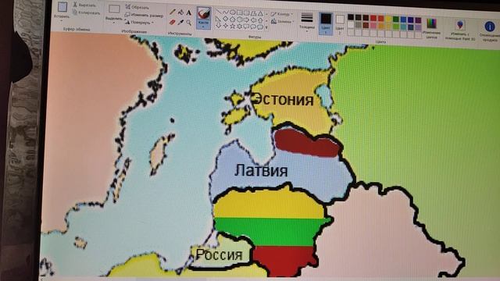This screenshot has height=281, width=500.
Task: Click the Обрезать (Crop) button
Action: point(137,7)
